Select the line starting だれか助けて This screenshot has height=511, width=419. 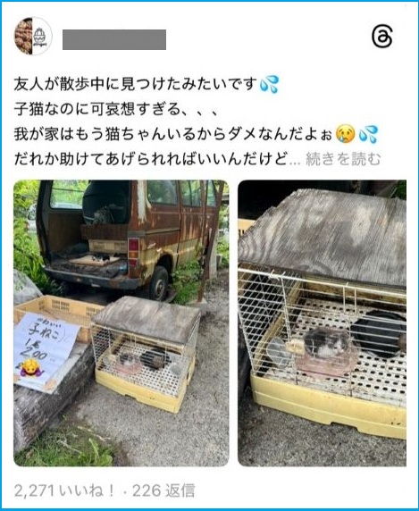tap(151, 159)
